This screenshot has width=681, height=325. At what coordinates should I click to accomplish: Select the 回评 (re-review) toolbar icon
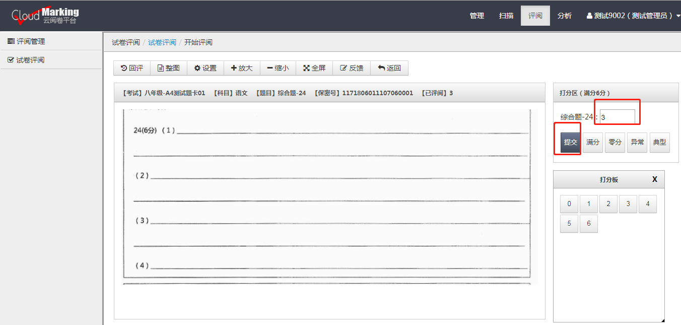click(x=131, y=68)
